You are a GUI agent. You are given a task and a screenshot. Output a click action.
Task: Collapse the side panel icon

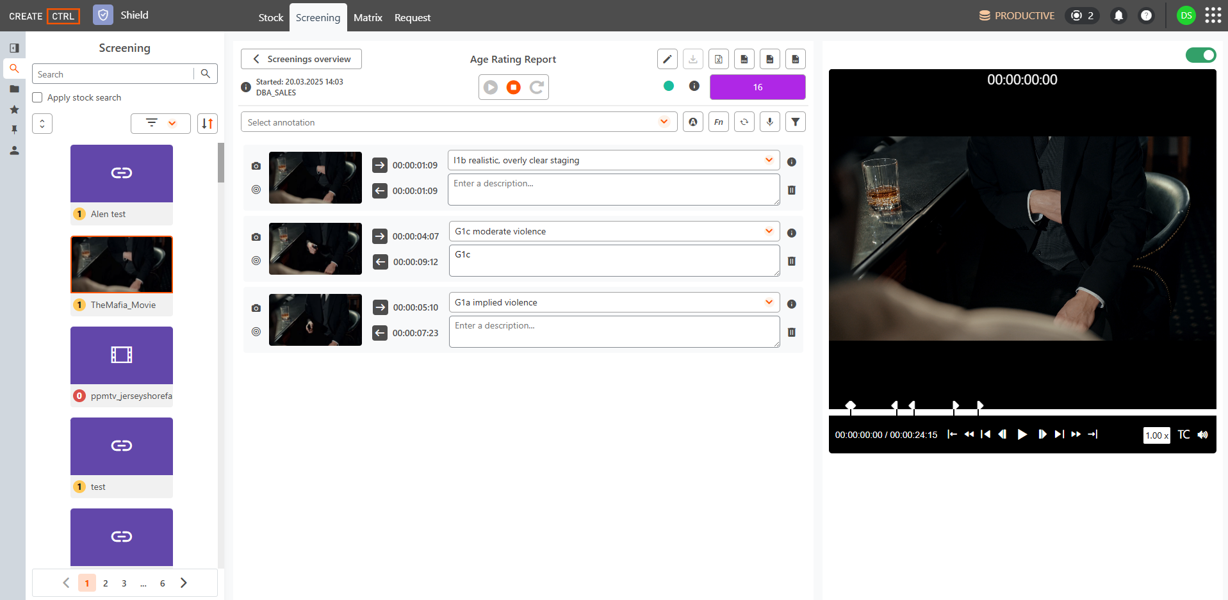click(14, 48)
